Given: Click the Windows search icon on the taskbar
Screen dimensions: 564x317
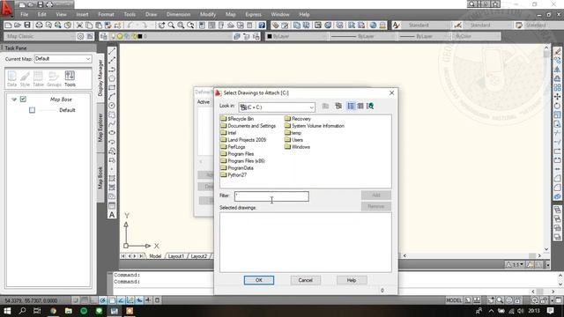Looking at the screenshot, I should click(22, 311).
